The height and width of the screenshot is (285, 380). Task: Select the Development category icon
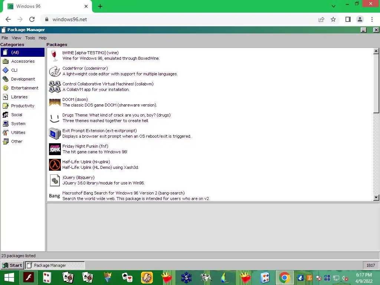click(x=6, y=79)
